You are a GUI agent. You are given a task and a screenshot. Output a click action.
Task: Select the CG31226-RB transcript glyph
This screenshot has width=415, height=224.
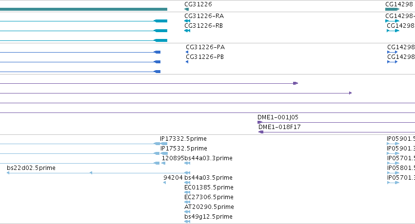point(187,31)
